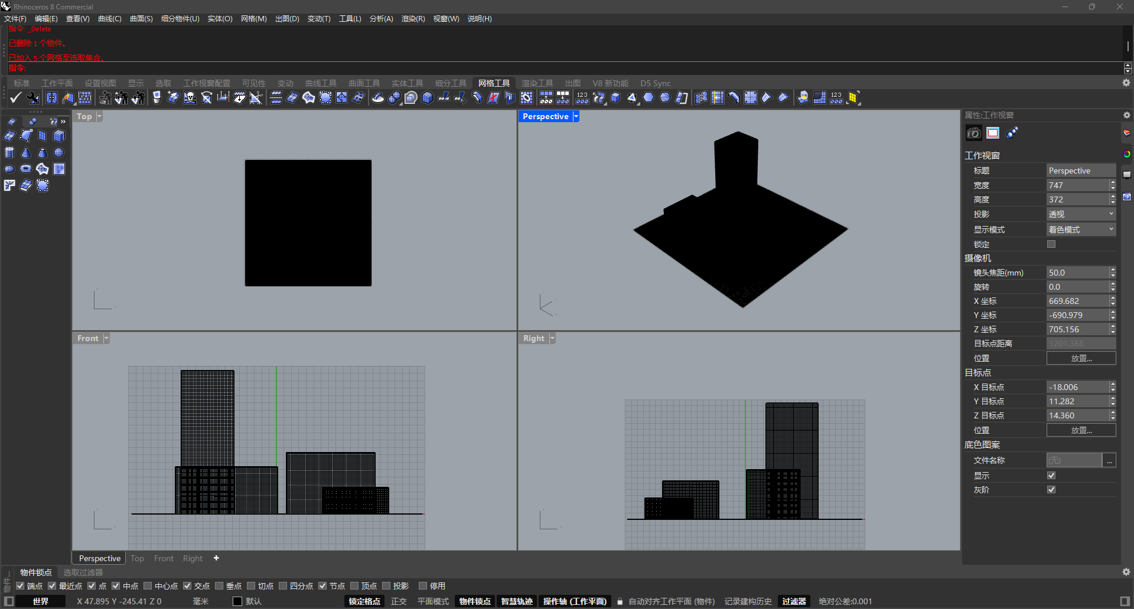
Task: Open the Right viewport title dropdown arrow
Action: (x=552, y=338)
